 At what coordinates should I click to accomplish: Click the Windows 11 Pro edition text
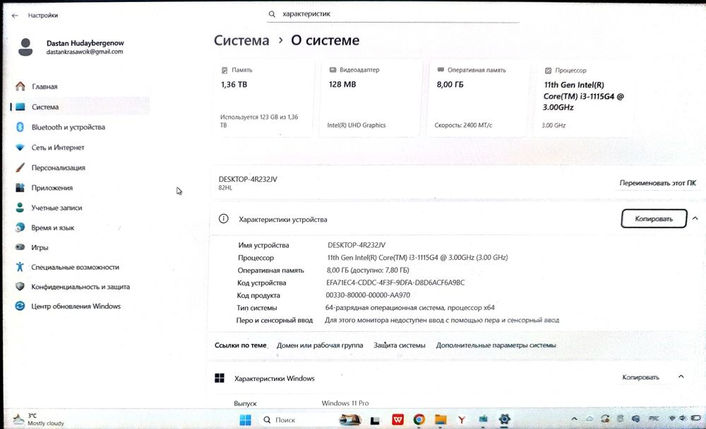tap(345, 403)
